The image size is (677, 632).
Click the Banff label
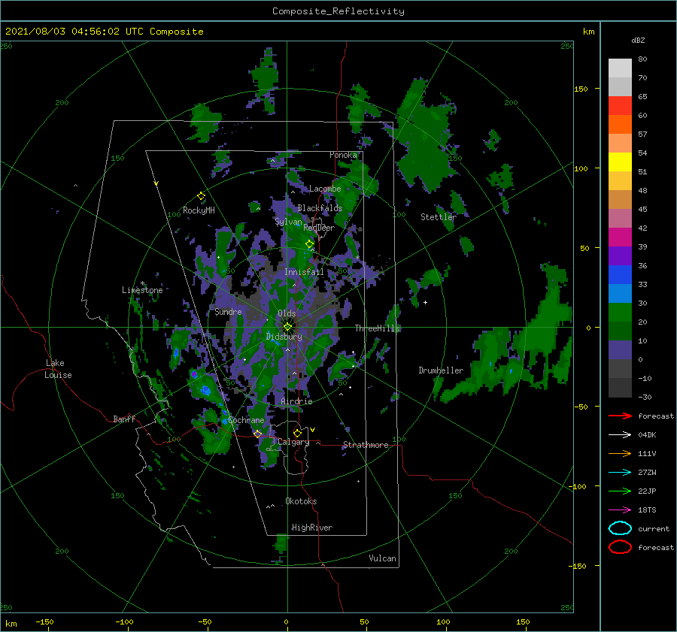coord(124,419)
